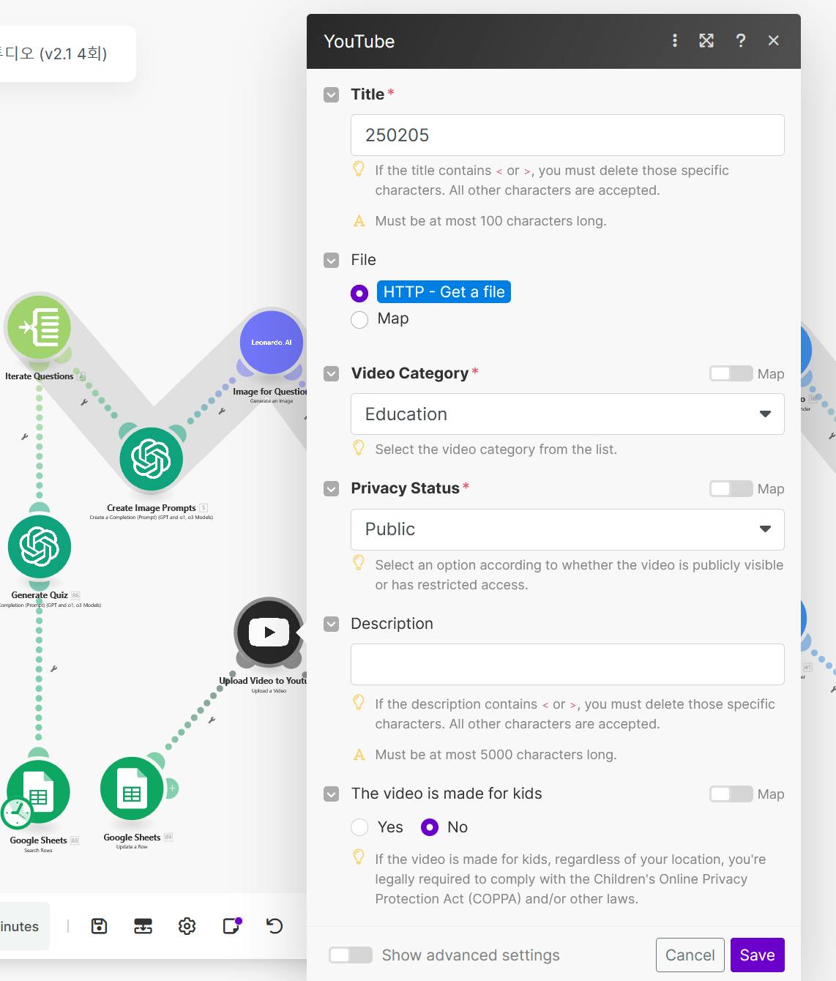Select the Map radio option under File
This screenshot has width=836, height=981.
tap(359, 319)
